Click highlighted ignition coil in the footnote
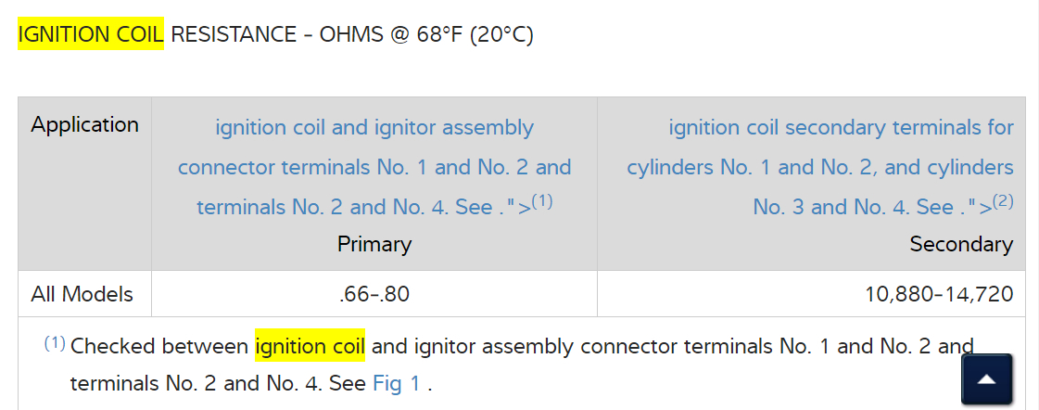Image resolution: width=1039 pixels, height=410 pixels. tap(310, 347)
